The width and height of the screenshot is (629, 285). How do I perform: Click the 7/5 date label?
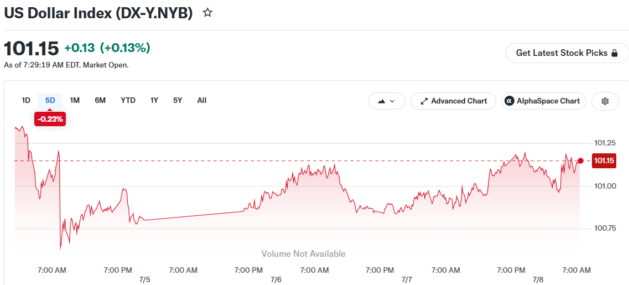pos(144,279)
